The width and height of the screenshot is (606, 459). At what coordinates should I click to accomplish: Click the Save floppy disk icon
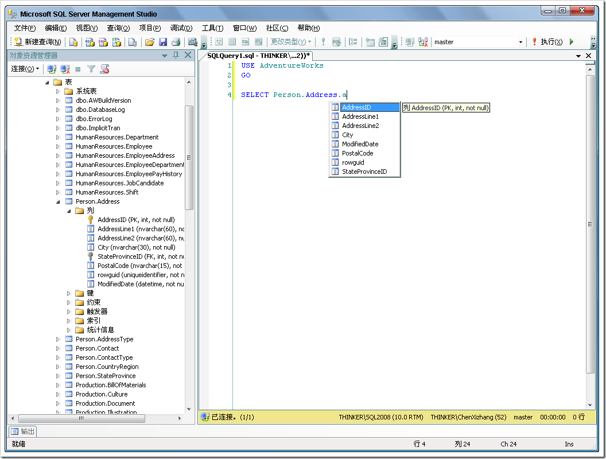[163, 42]
